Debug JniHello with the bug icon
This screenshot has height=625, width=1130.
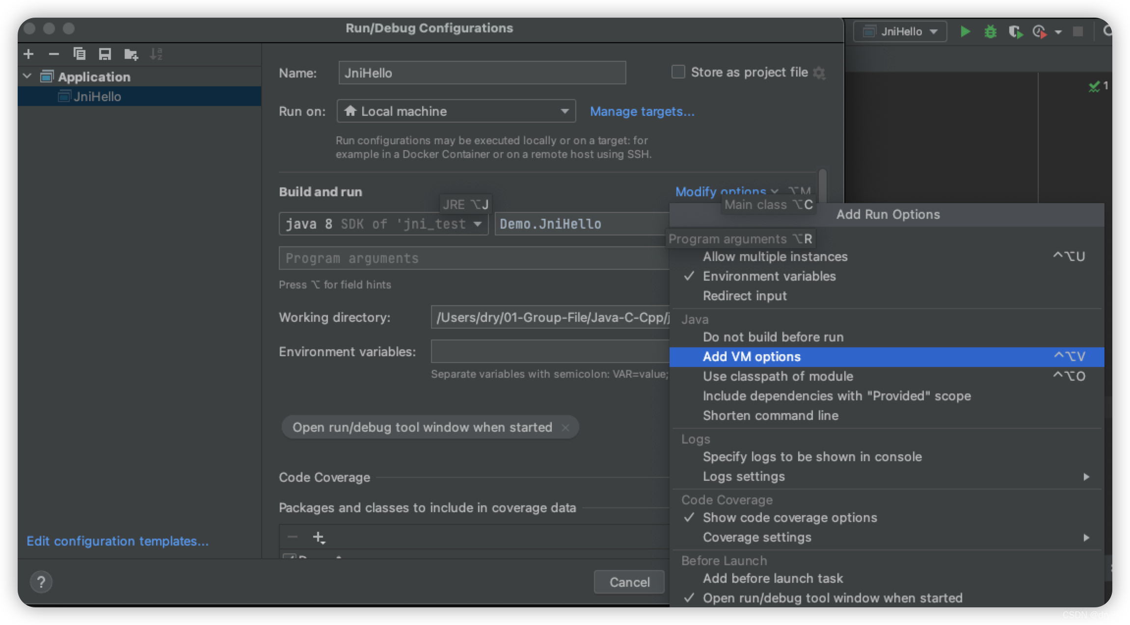pos(991,32)
